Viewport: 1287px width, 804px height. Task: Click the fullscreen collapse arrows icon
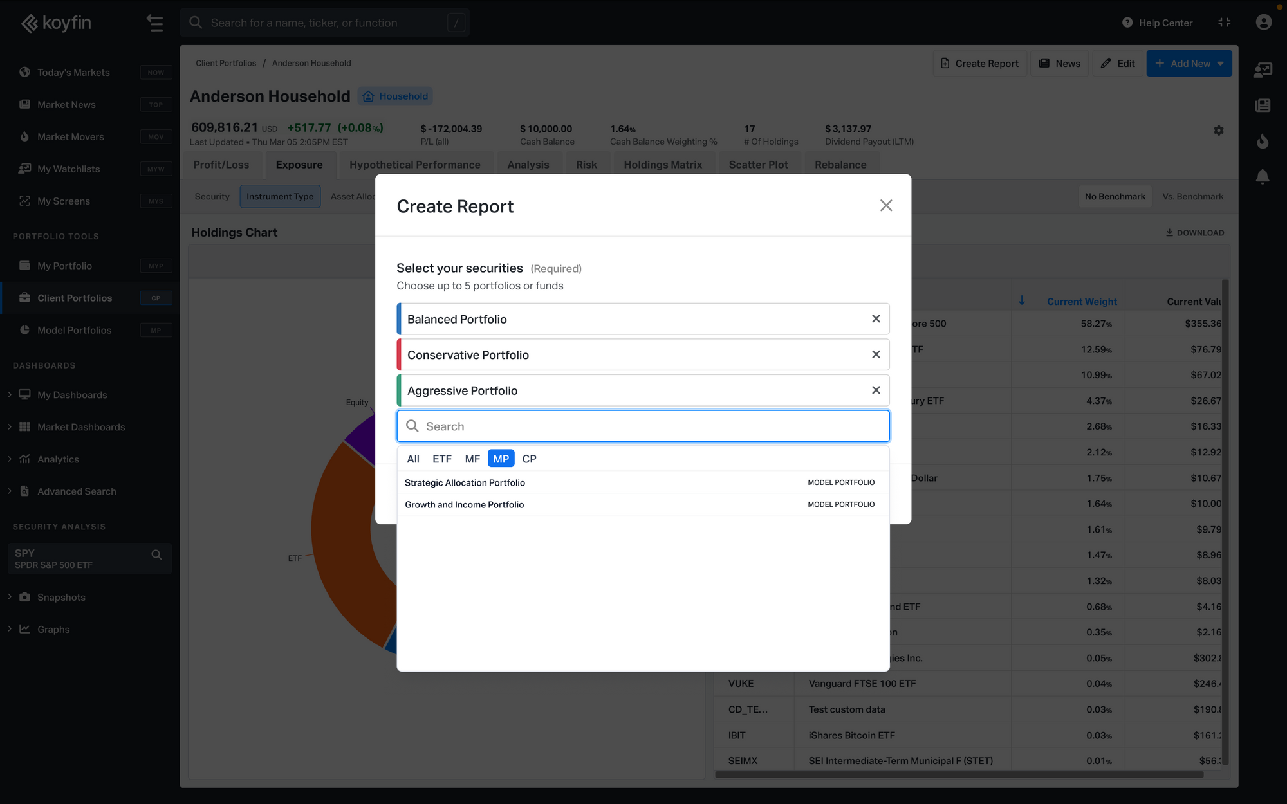pyautogui.click(x=1224, y=23)
